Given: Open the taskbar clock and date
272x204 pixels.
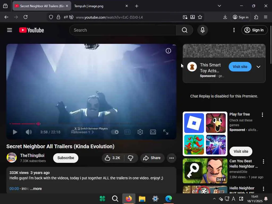Looking at the screenshot, I should pyautogui.click(x=255, y=199).
